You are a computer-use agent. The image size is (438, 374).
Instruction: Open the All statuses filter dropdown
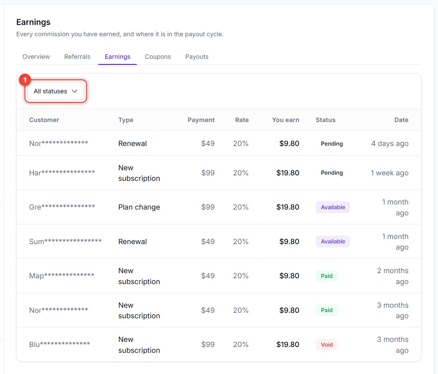pos(56,91)
